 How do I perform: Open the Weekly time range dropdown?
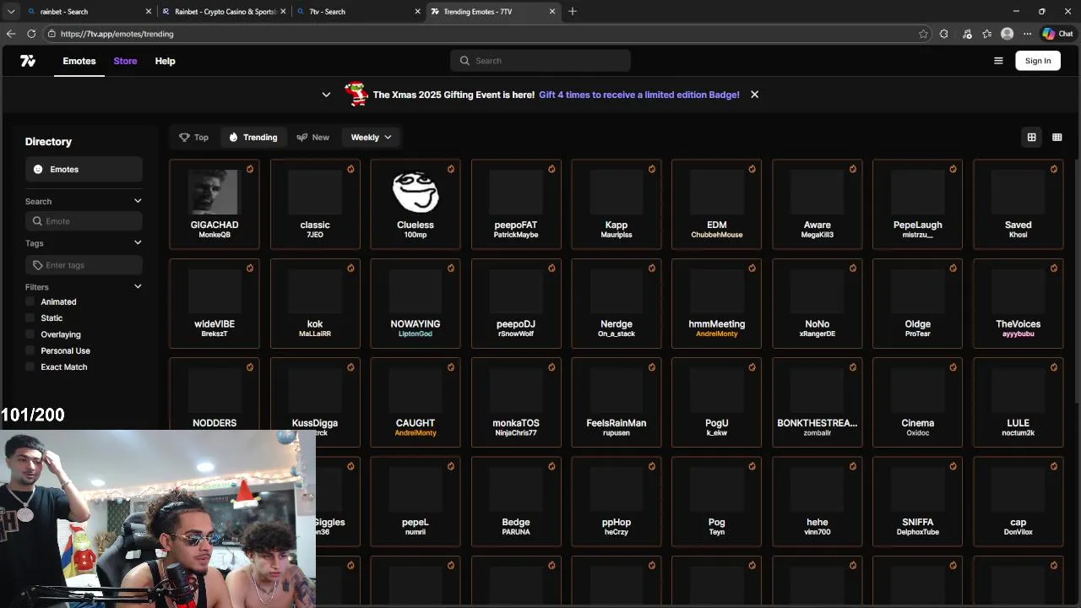pos(371,137)
